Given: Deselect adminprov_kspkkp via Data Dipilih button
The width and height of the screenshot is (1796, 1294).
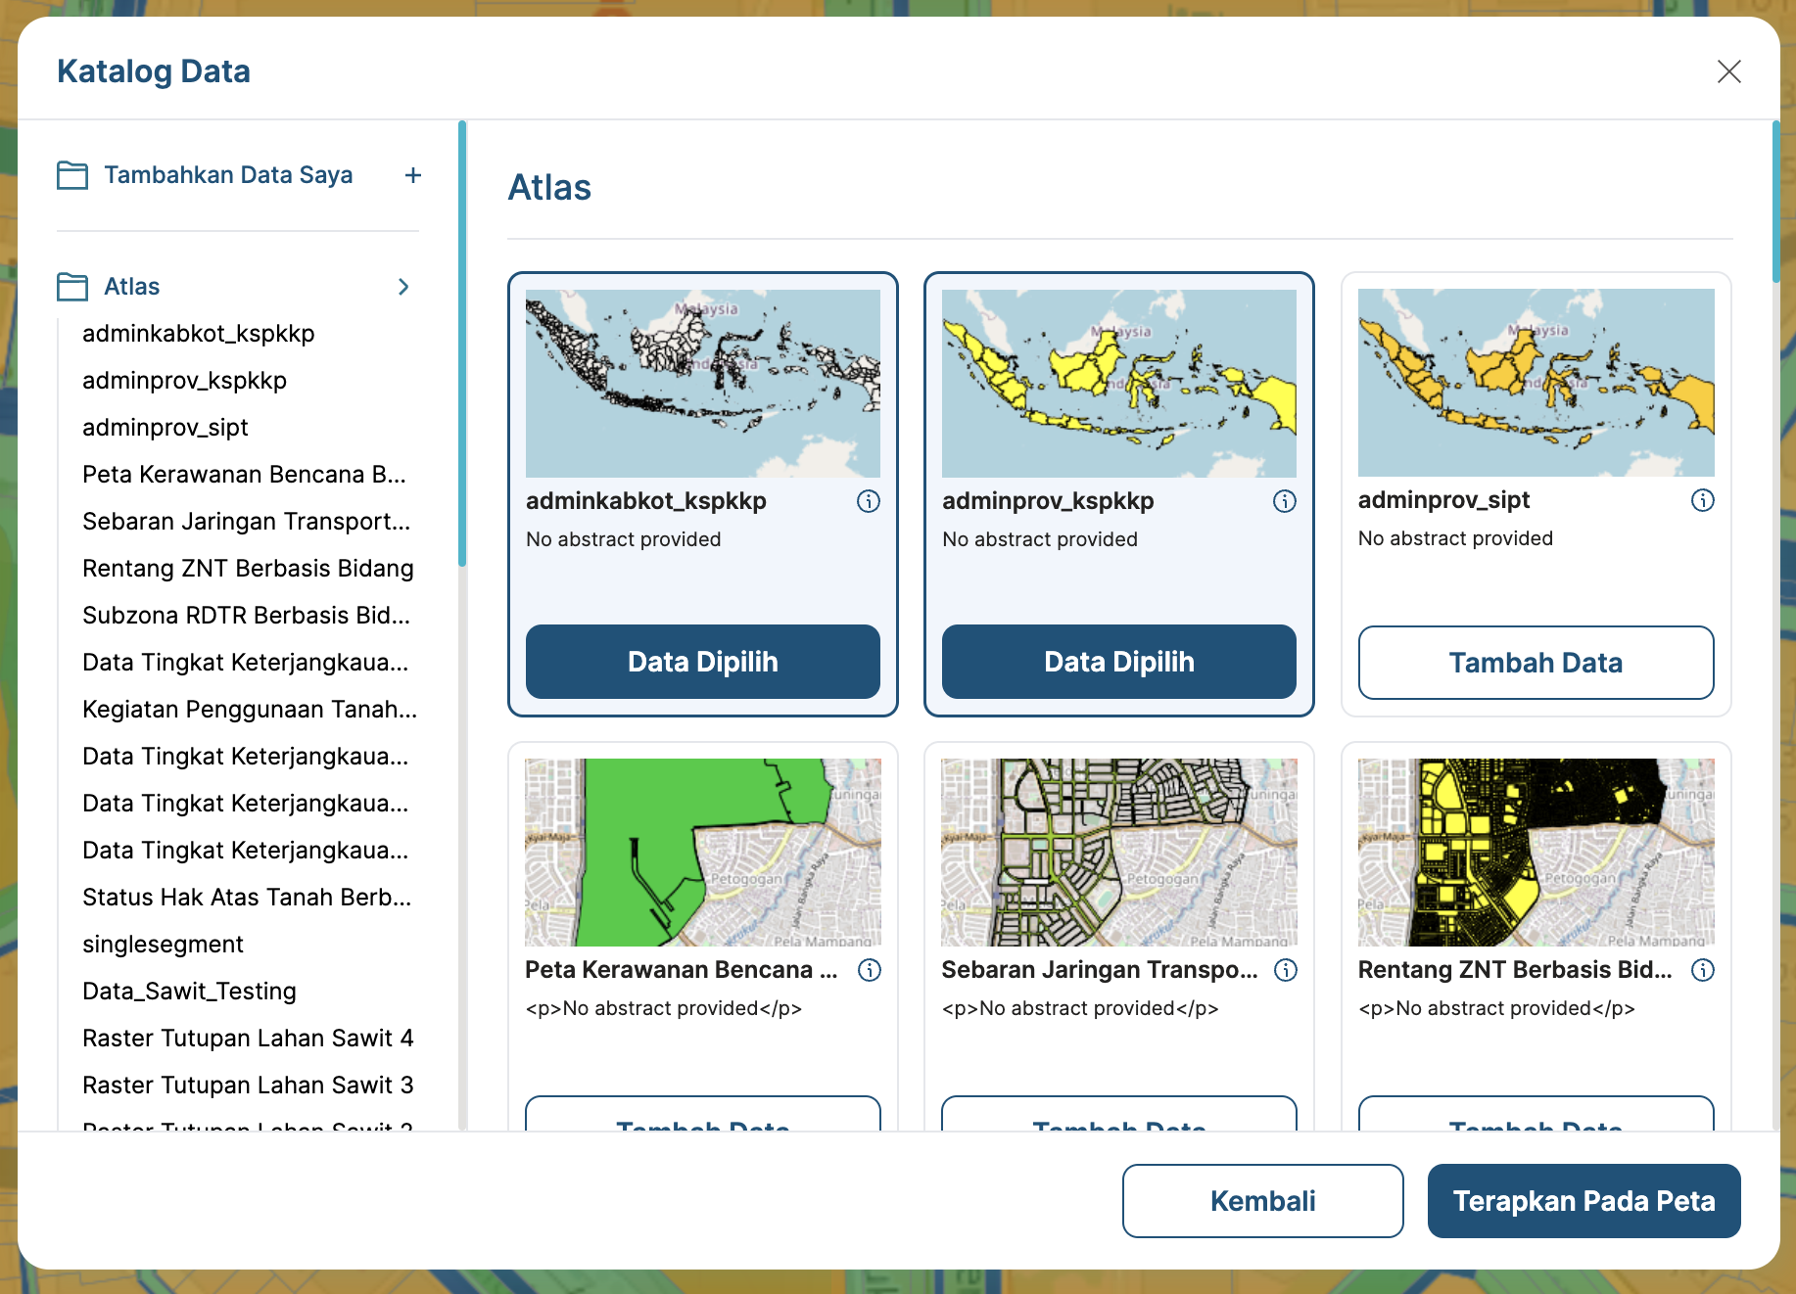Looking at the screenshot, I should pos(1119,662).
